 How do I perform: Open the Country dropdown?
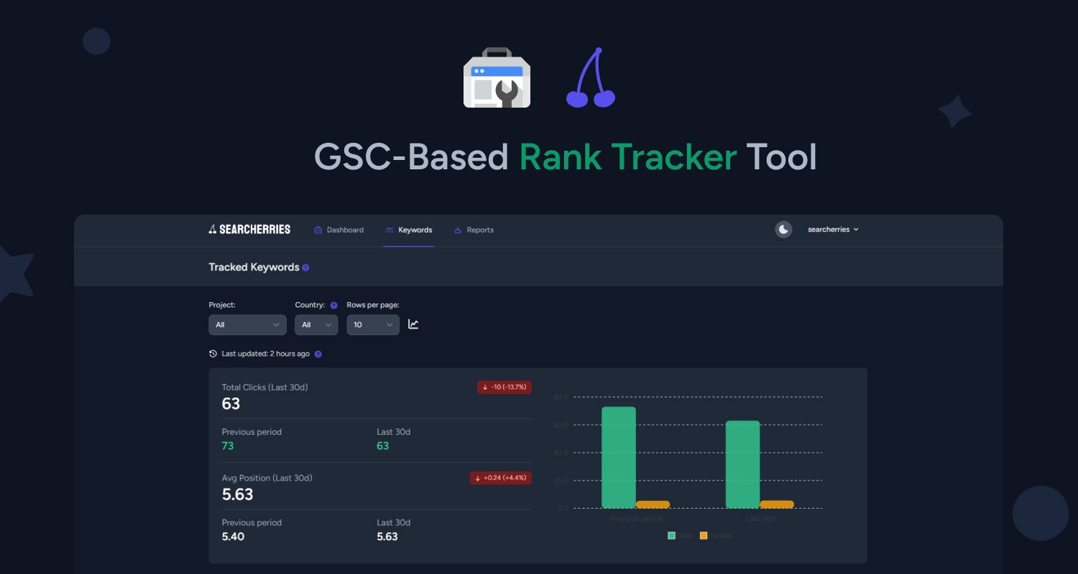tap(316, 324)
